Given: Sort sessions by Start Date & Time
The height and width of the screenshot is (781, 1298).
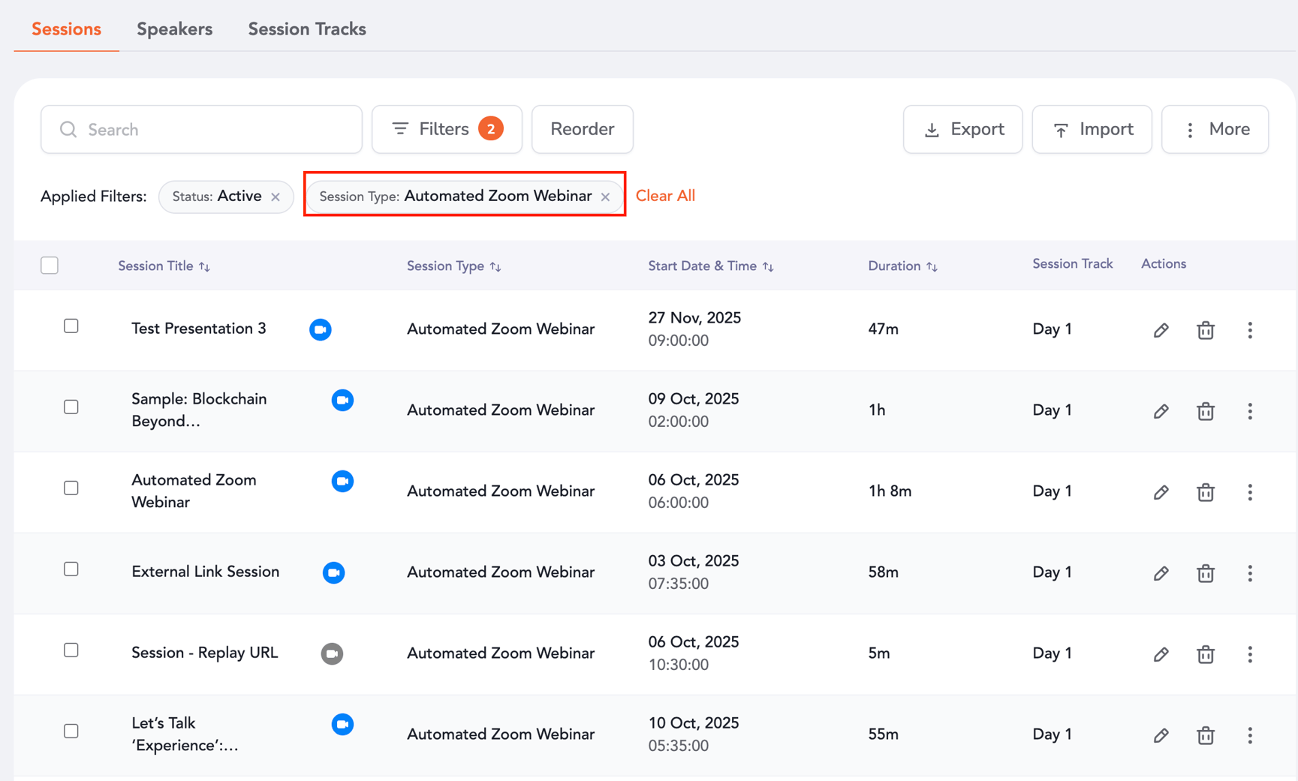Looking at the screenshot, I should click(769, 266).
